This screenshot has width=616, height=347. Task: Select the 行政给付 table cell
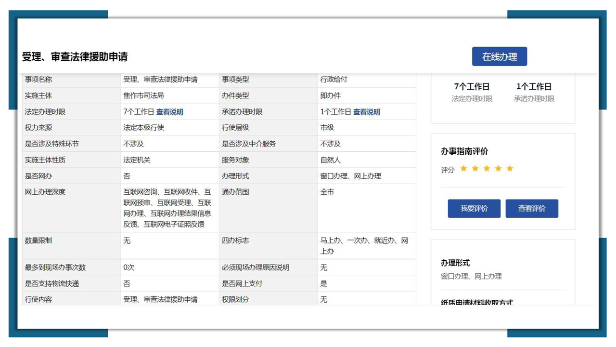point(334,80)
